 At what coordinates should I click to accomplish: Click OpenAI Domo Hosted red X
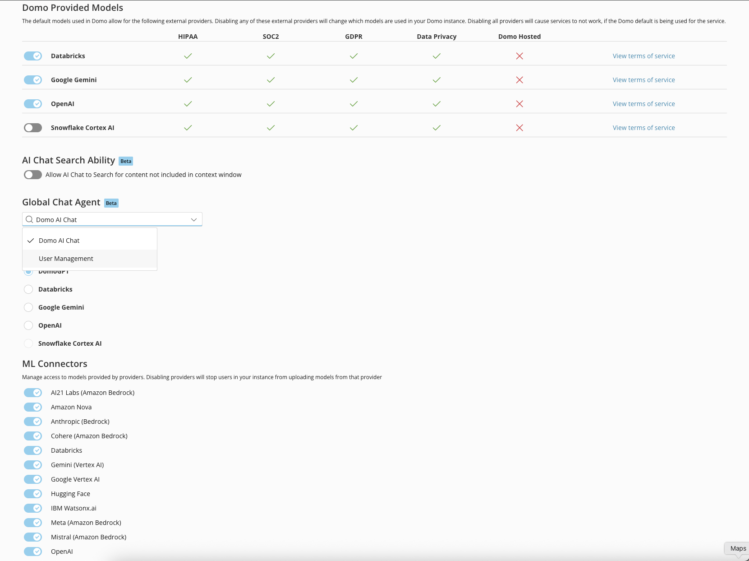pyautogui.click(x=519, y=104)
